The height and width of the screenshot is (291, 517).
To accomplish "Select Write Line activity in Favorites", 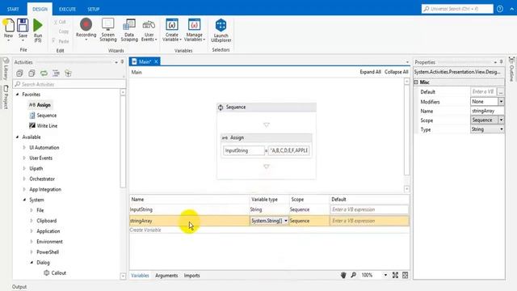I will point(43,126).
